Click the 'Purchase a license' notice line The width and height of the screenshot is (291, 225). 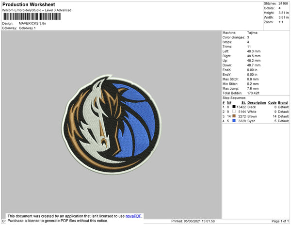click(x=58, y=221)
